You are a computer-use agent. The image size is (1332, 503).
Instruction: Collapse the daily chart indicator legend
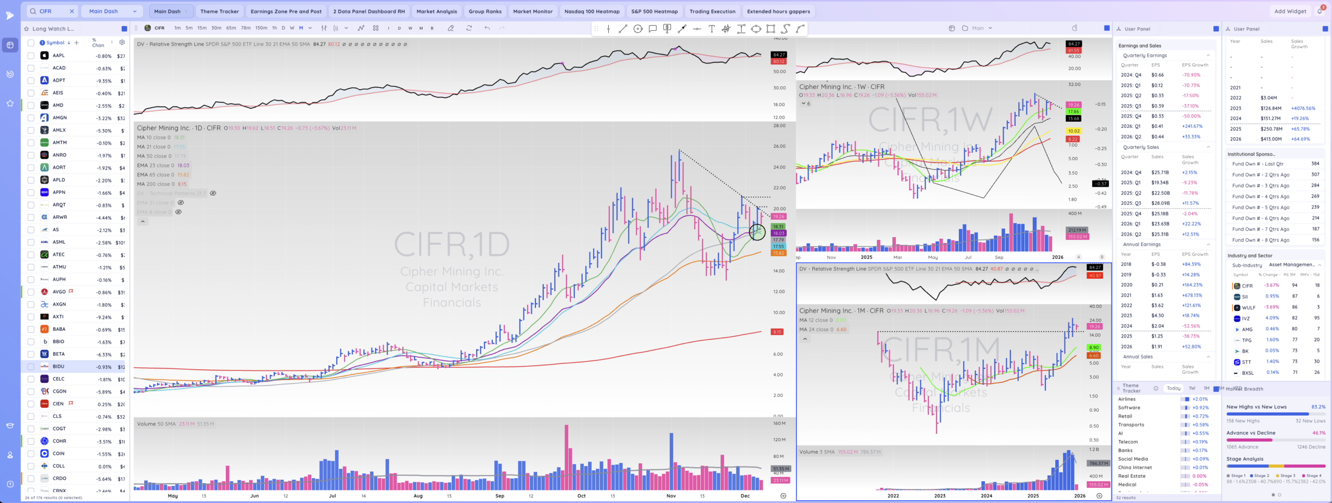(143, 222)
